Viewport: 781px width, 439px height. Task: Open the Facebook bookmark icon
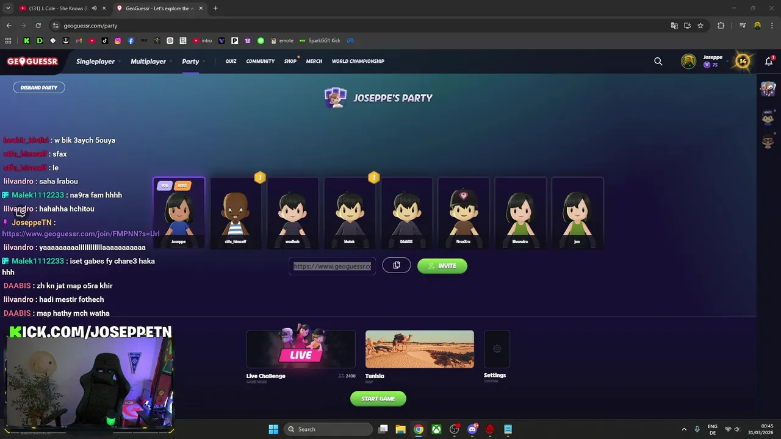pos(131,41)
